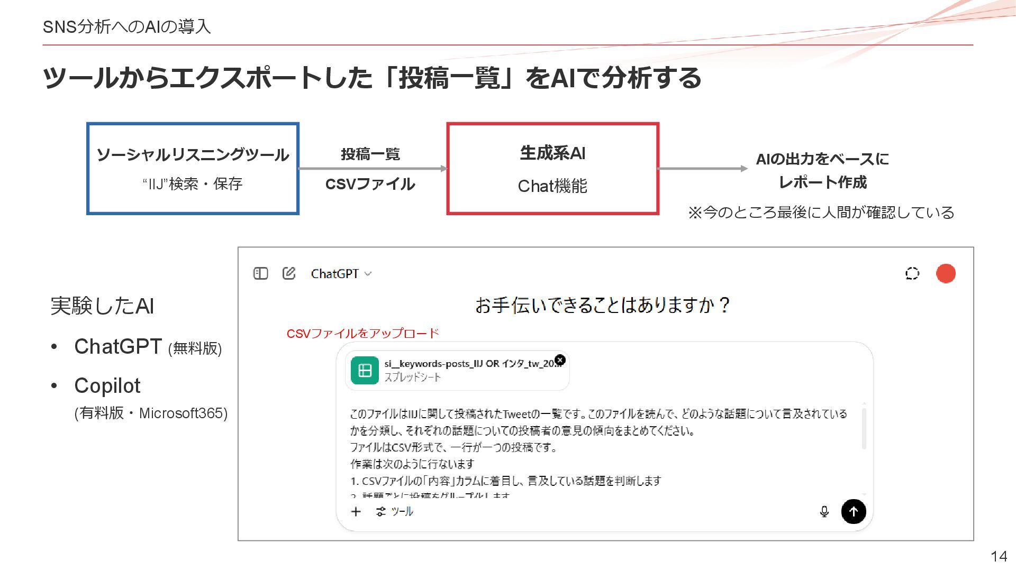This screenshot has width=1016, height=571.
Task: Open the red profile avatar menu
Action: pyautogui.click(x=946, y=273)
